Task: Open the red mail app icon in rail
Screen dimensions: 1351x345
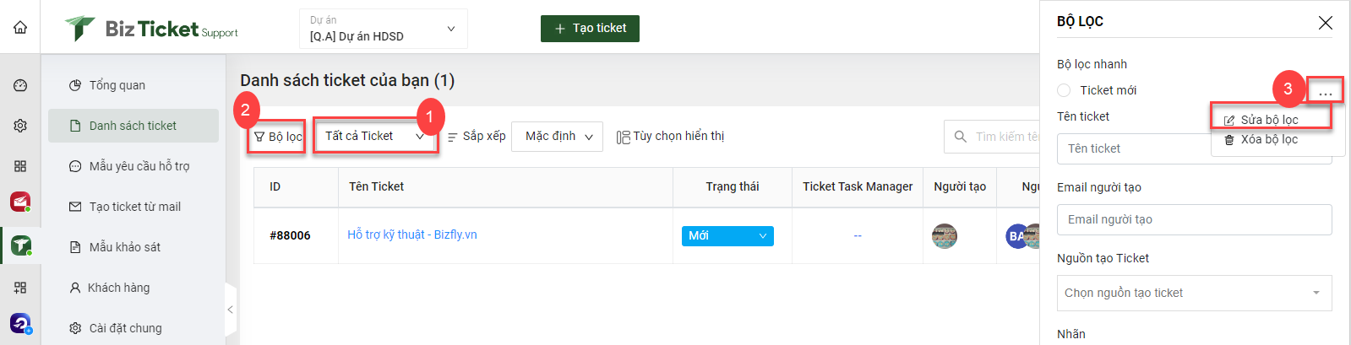Action: 20,202
